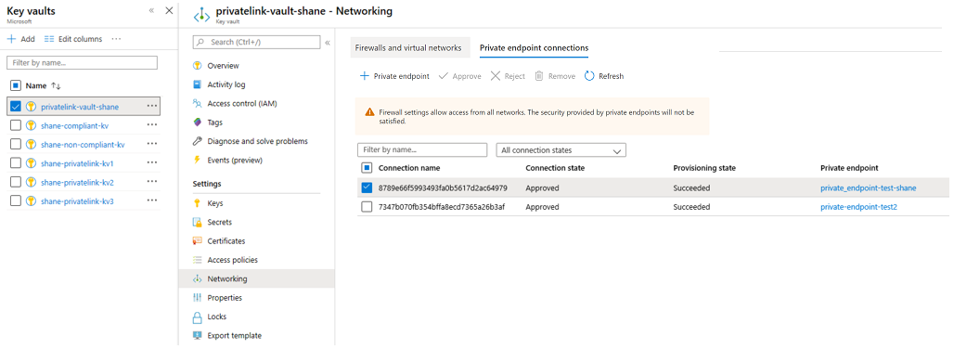
Task: Open Certificates from the sidebar
Action: click(x=226, y=240)
